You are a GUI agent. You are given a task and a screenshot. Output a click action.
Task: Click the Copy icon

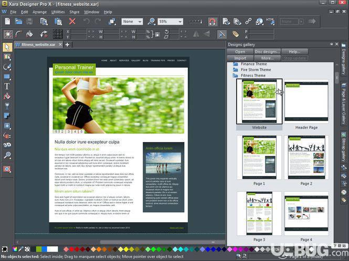pos(44,21)
